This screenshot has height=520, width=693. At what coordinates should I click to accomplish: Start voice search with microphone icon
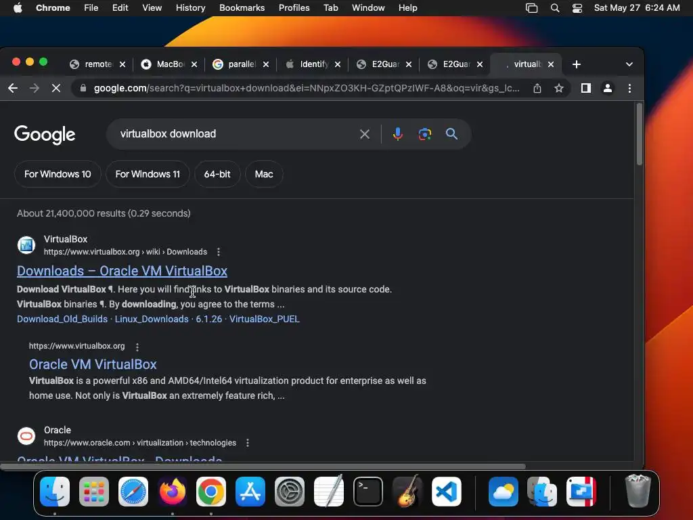point(398,134)
